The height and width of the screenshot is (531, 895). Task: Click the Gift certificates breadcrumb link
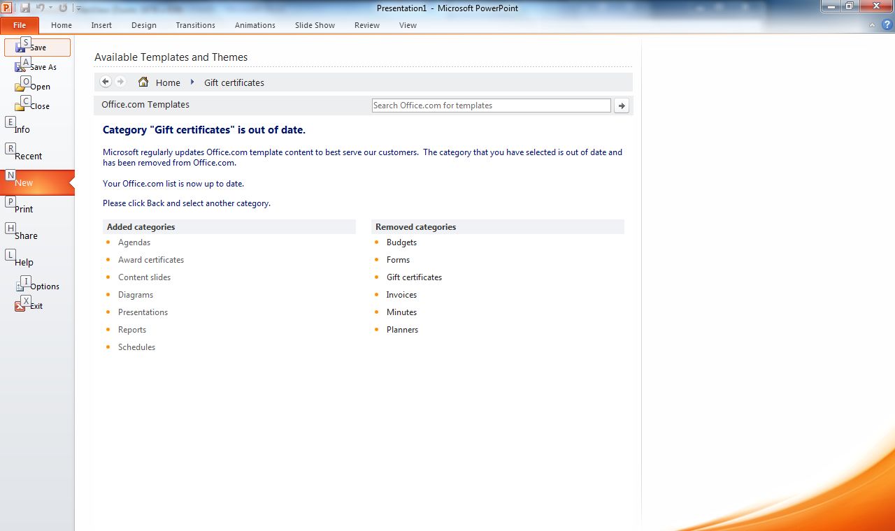point(234,82)
